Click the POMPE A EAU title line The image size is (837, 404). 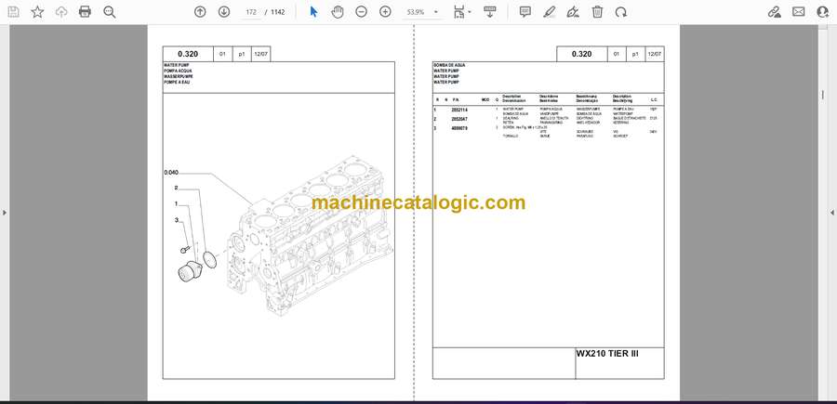click(x=177, y=82)
